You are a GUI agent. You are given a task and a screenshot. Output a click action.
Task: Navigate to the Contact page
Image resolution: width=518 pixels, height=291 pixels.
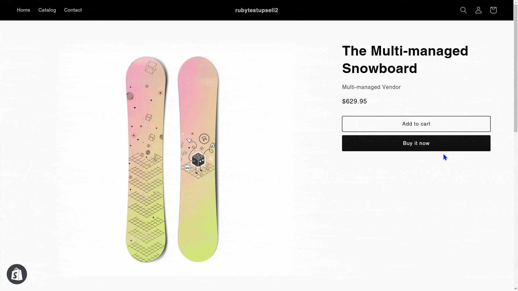(73, 10)
